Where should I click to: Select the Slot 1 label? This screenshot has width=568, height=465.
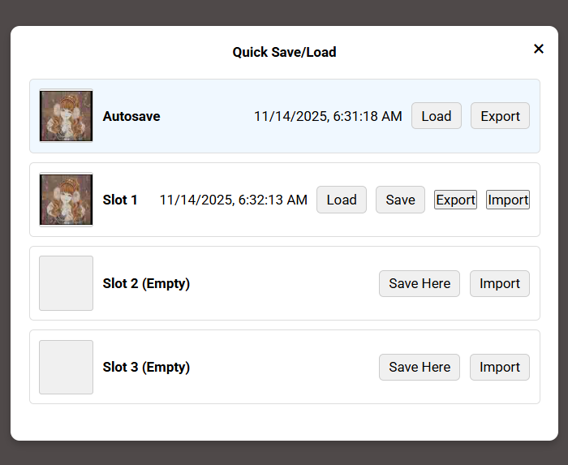120,200
